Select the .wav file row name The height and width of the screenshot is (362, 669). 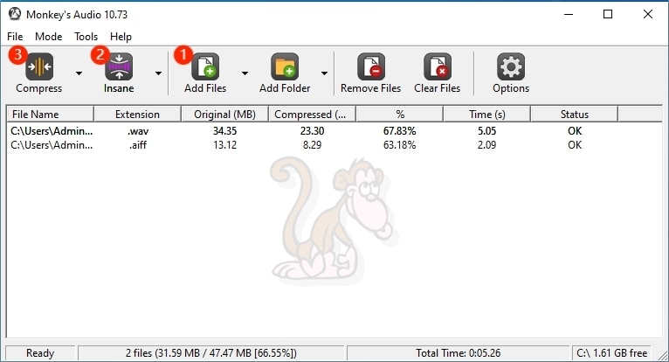pos(52,131)
